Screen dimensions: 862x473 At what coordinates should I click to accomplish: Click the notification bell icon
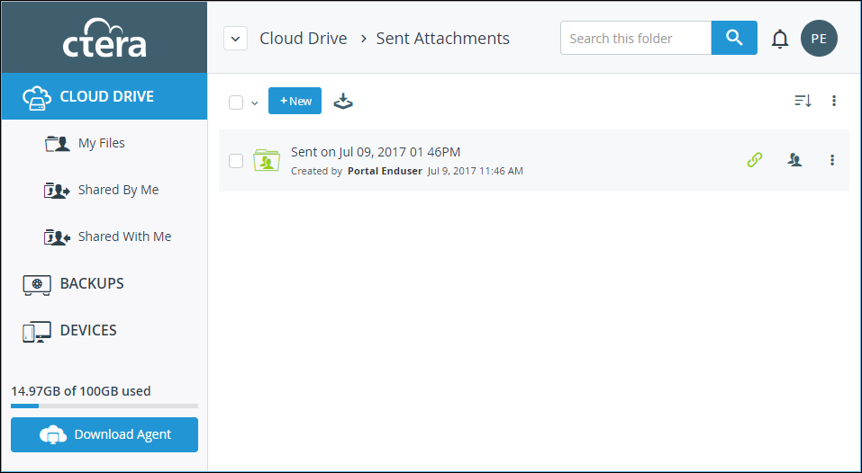pos(779,39)
